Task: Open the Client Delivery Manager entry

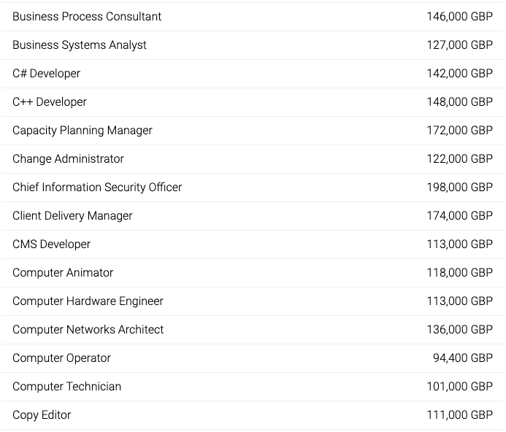Action: pos(72,216)
